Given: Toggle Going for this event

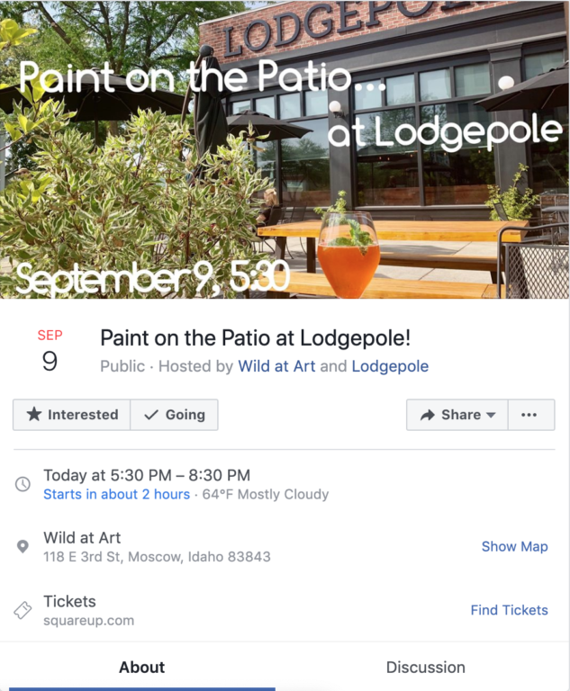Looking at the screenshot, I should [175, 415].
